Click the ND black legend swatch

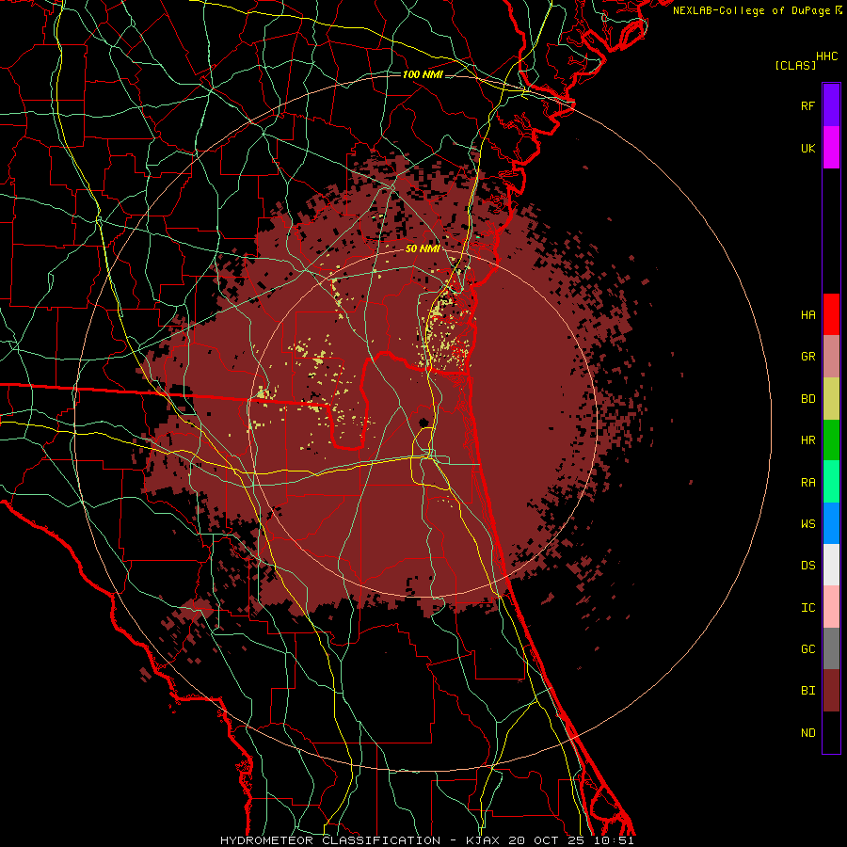(x=831, y=732)
